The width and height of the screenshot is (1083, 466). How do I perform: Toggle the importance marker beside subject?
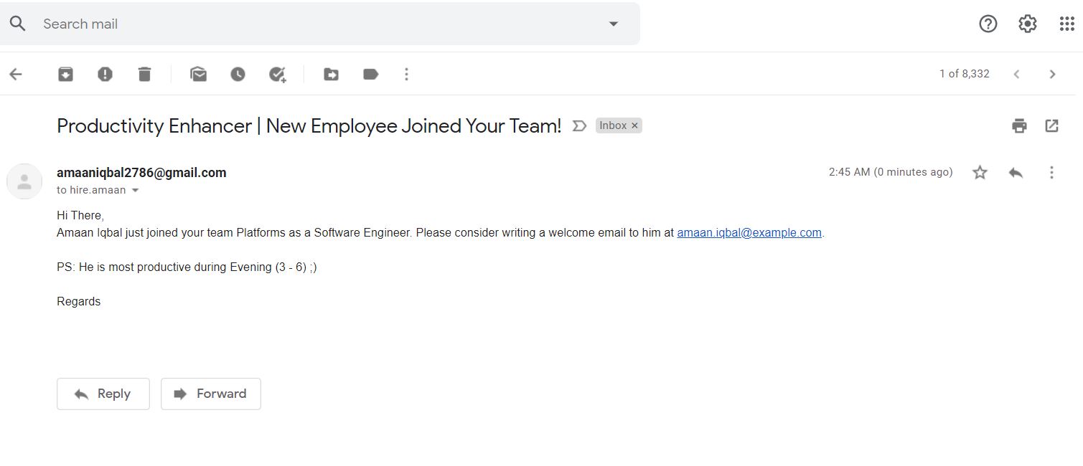point(579,126)
